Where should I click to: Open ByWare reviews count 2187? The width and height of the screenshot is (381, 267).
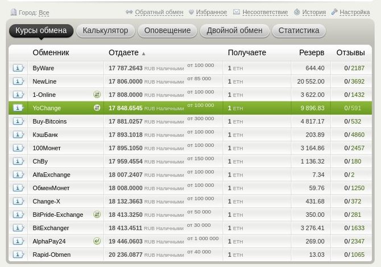358,68
